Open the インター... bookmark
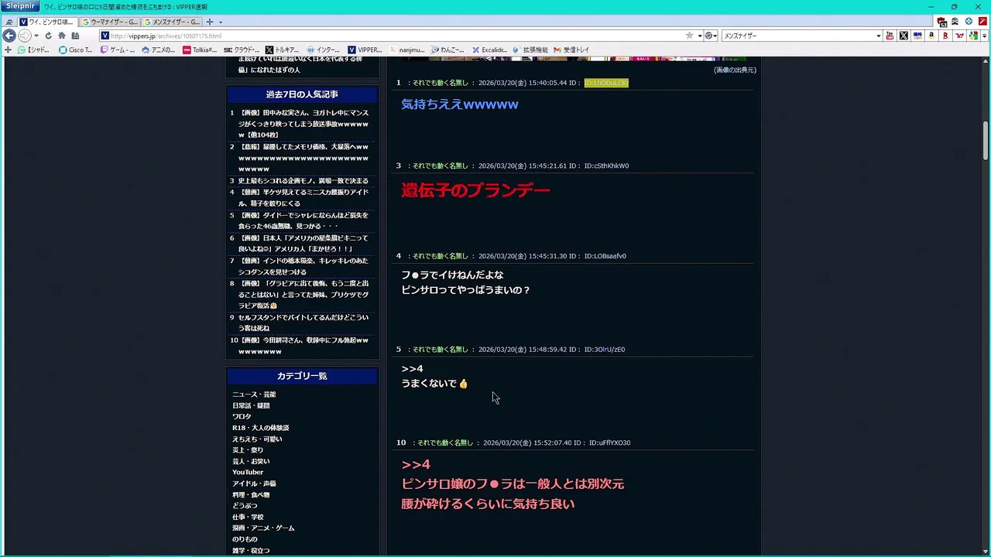Screen dimensions: 991x557 click(324, 50)
